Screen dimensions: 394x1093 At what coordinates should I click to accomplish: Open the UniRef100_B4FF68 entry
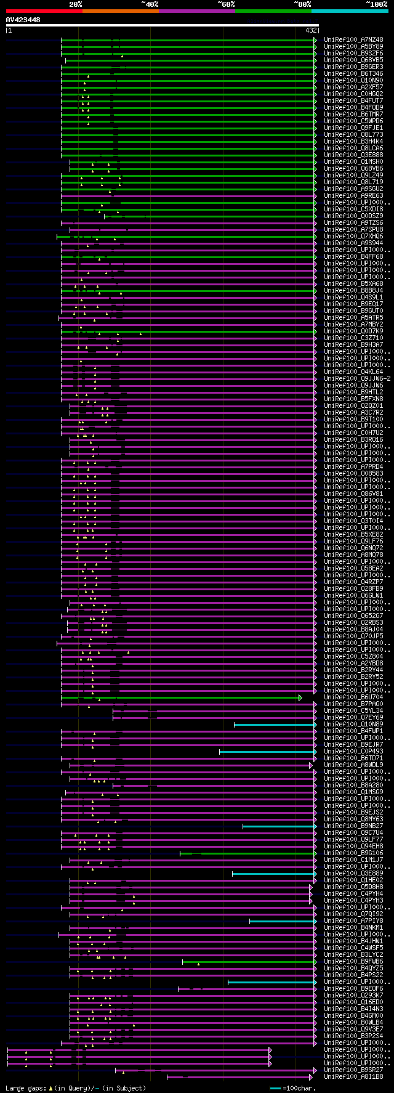point(353,257)
